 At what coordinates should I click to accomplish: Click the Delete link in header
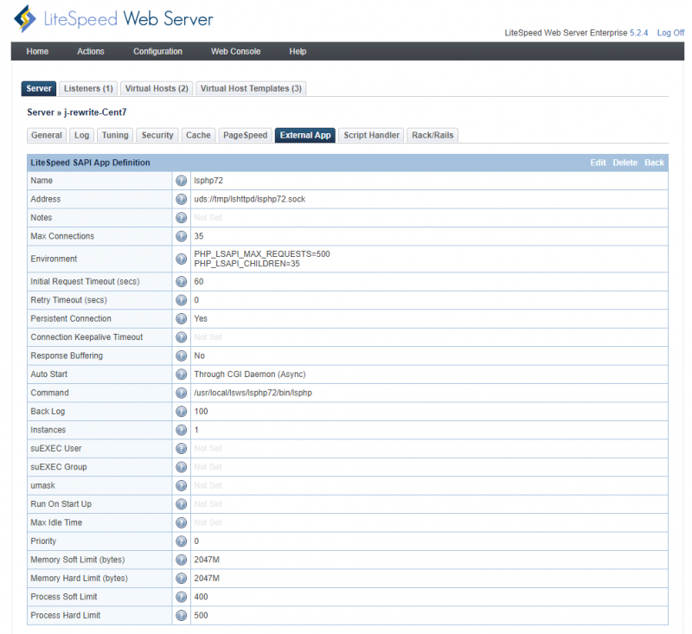[625, 163]
